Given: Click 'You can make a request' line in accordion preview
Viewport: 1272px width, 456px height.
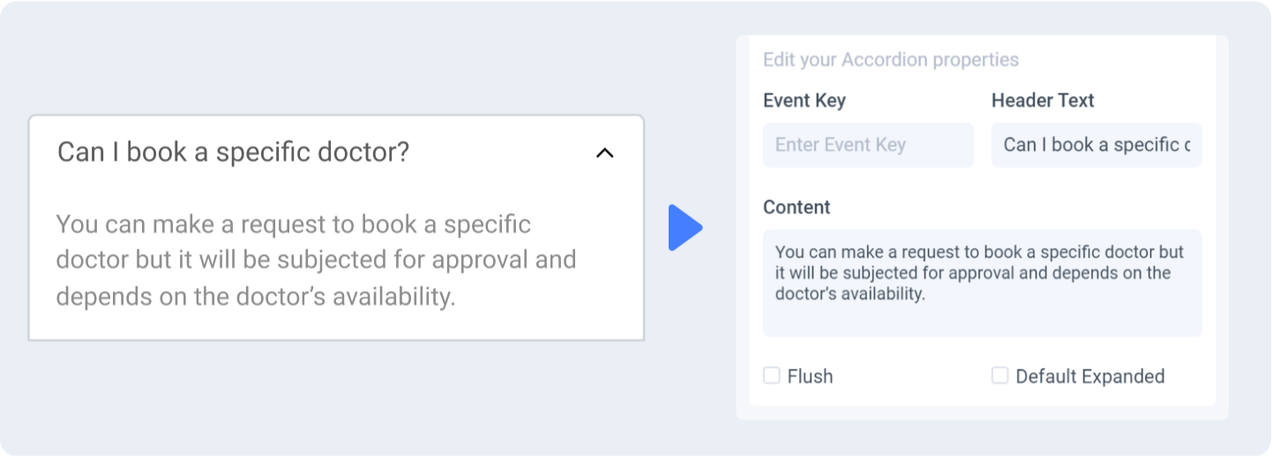Looking at the screenshot, I should (294, 224).
